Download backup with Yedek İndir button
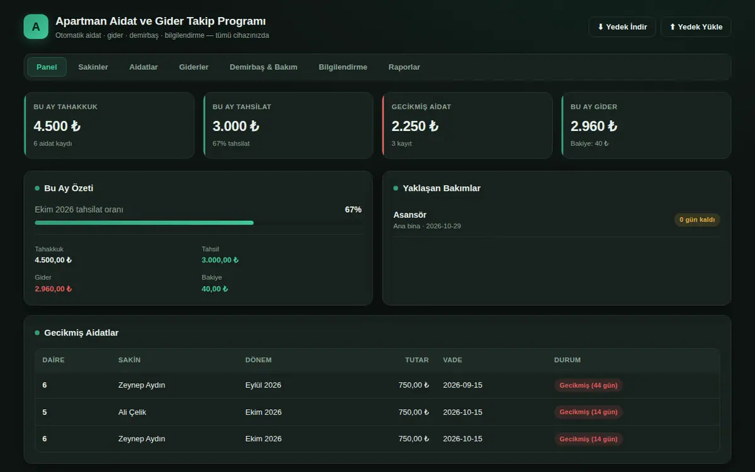This screenshot has width=755, height=472. [x=622, y=27]
